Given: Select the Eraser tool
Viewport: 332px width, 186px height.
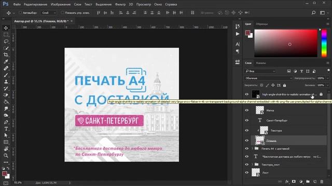Looking at the screenshot, I should tap(6, 95).
